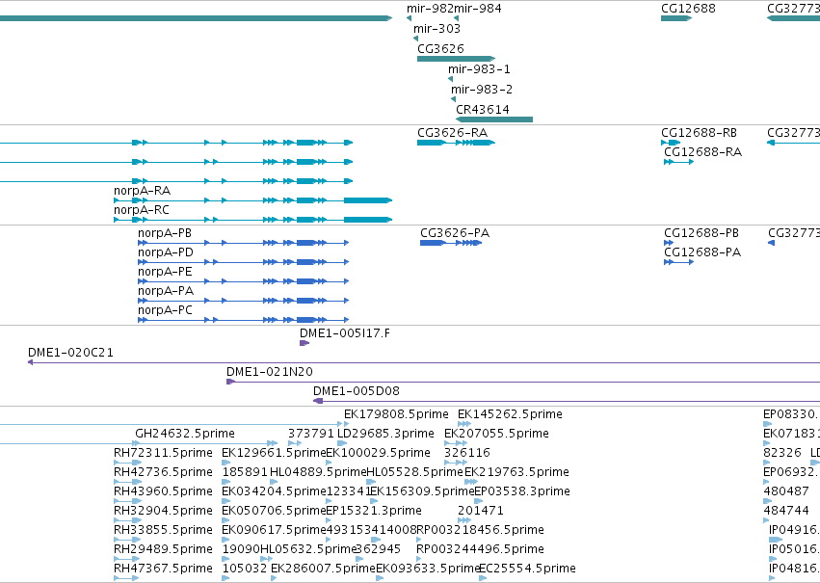Screen dimensions: 820x583
Task: Click the CG3626-PA protein label
Action: coord(455,233)
